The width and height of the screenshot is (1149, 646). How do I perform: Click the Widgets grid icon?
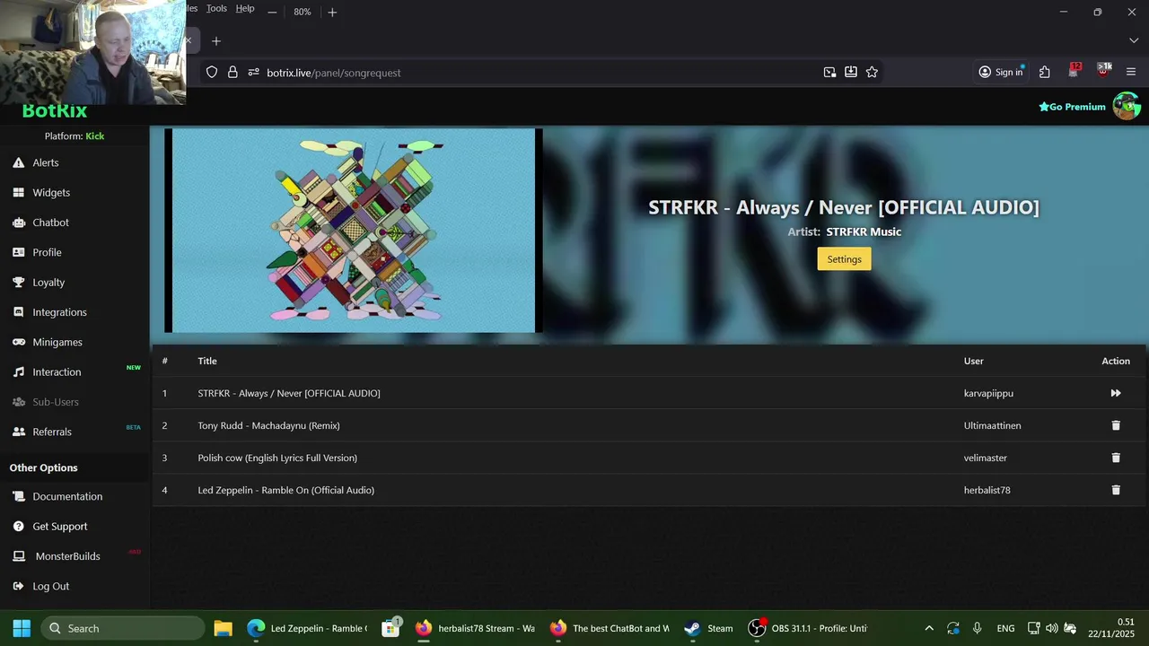[x=18, y=192]
